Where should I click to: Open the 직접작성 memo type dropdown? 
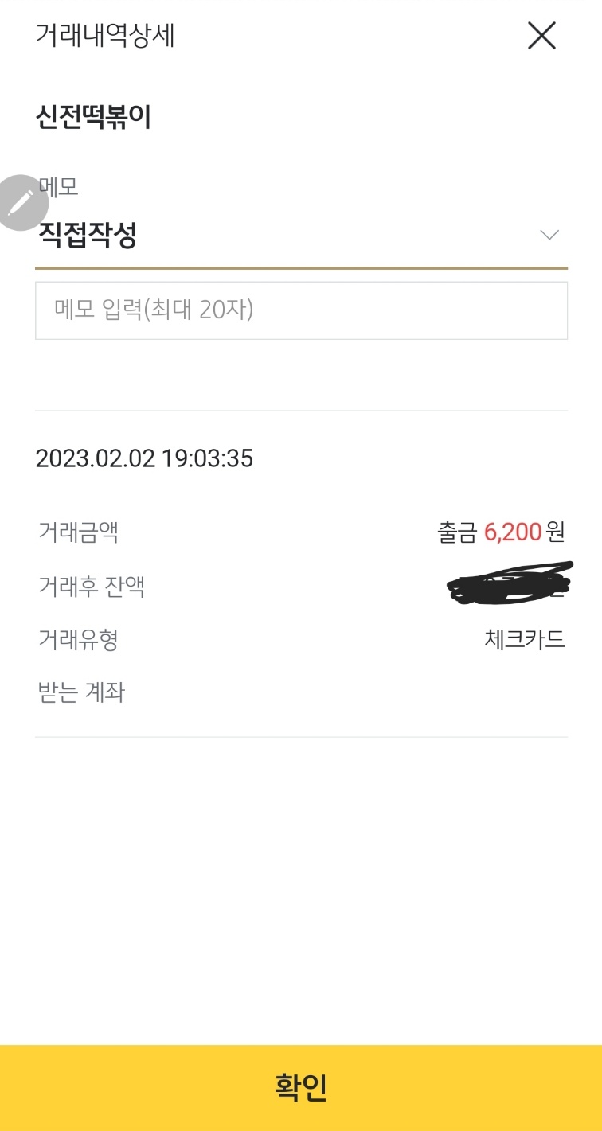coord(88,235)
